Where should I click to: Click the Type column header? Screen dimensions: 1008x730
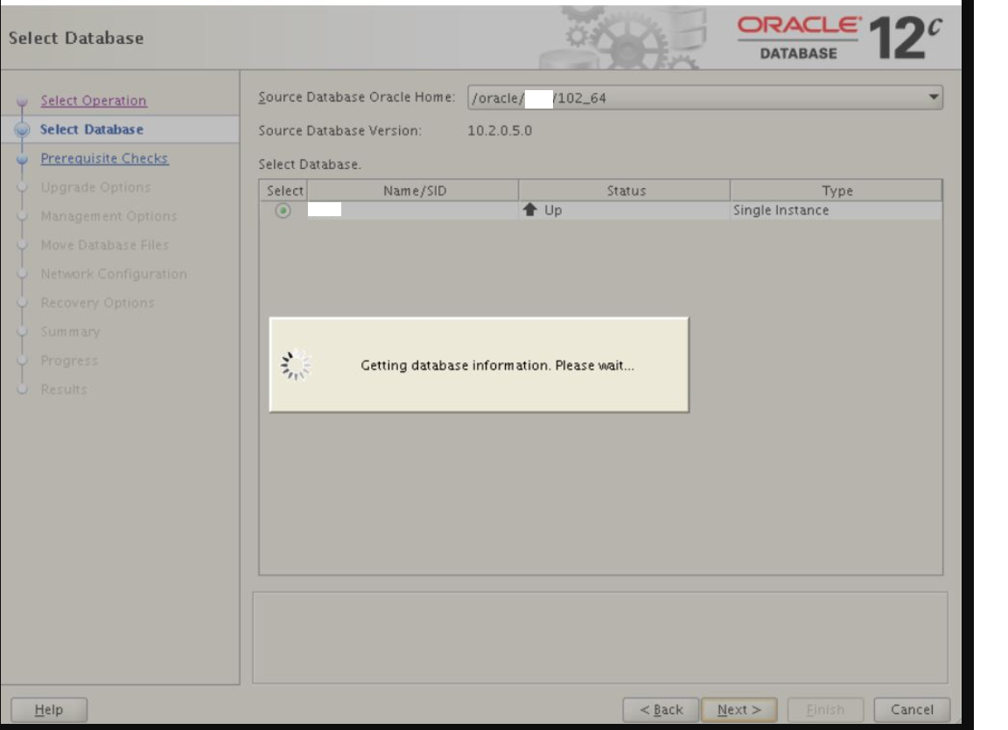836,191
